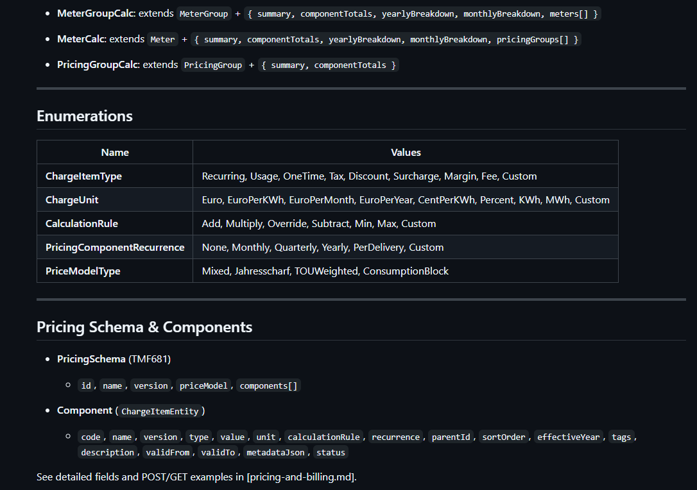The image size is (697, 490).
Task: Click the 'id' code tag under PricingSchema
Action: point(86,385)
